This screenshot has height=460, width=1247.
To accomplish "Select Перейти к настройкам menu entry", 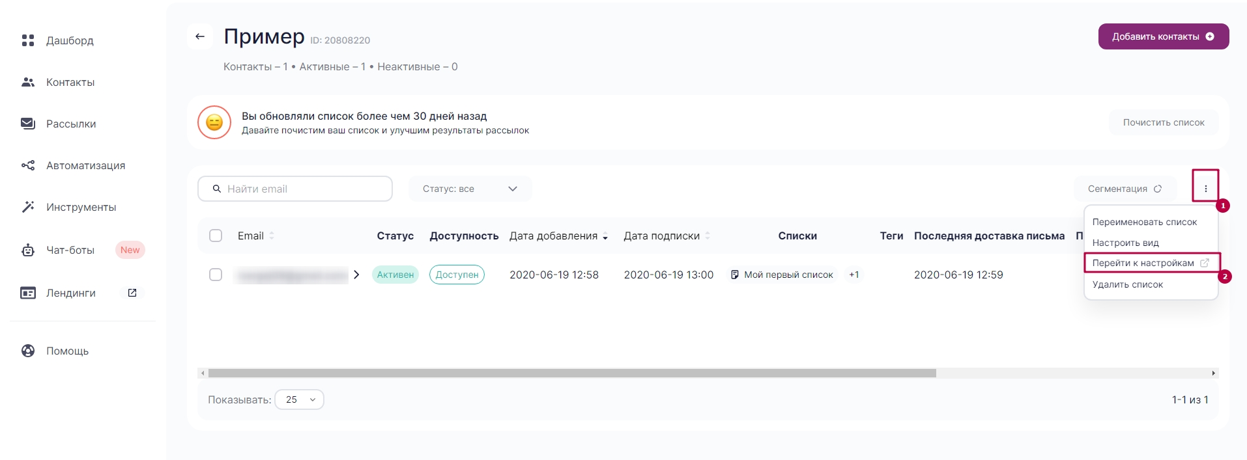I will 1151,263.
